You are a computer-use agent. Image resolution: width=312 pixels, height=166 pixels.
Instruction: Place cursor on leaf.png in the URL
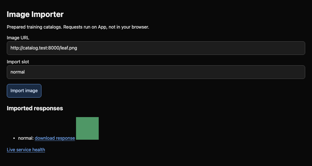click(69, 48)
